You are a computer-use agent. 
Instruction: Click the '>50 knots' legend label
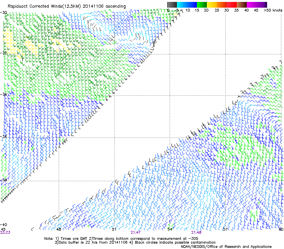[273, 10]
